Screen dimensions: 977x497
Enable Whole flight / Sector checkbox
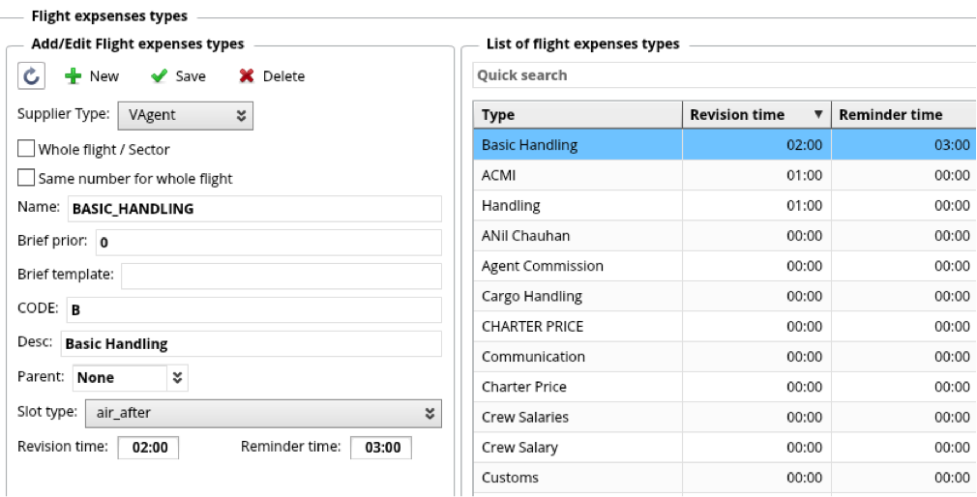26,150
